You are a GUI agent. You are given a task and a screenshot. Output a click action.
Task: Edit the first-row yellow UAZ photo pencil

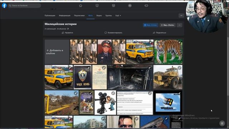[x=150, y=42]
